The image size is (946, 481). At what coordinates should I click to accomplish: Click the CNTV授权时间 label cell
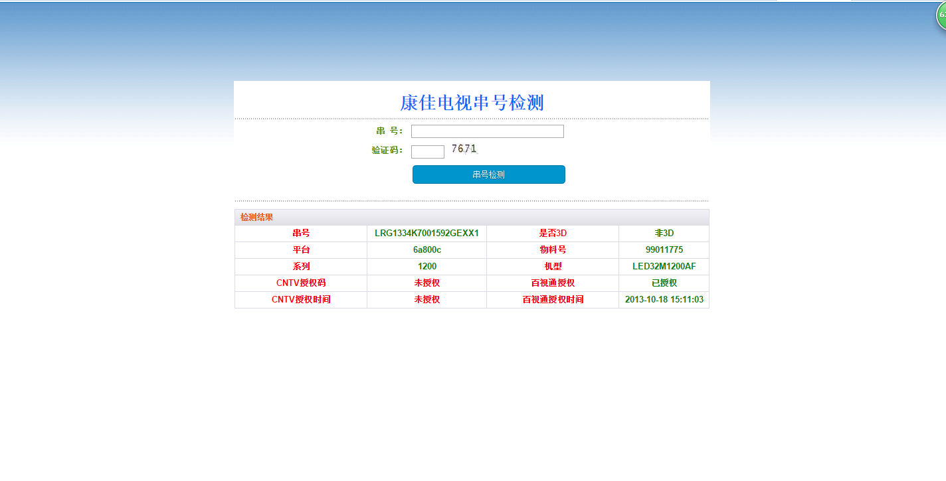(301, 300)
